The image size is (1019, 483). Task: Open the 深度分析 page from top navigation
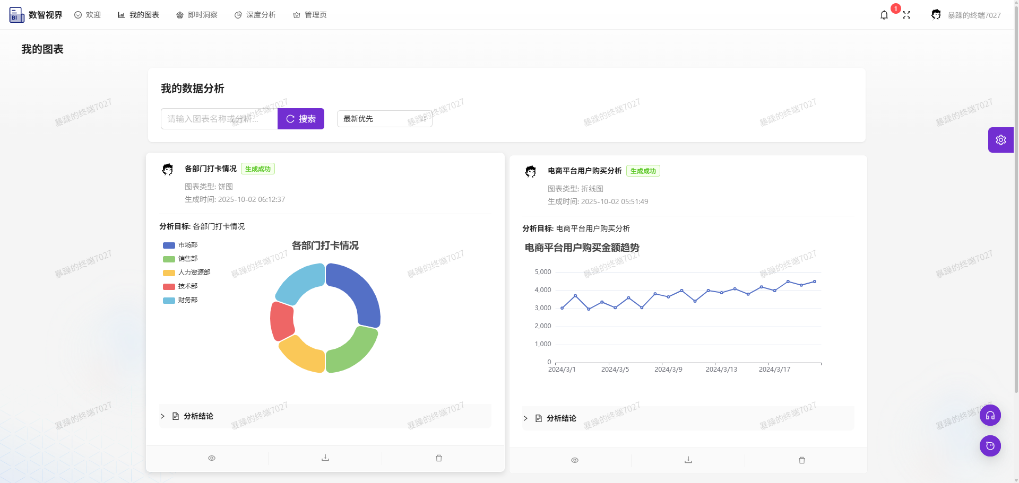(x=255, y=14)
